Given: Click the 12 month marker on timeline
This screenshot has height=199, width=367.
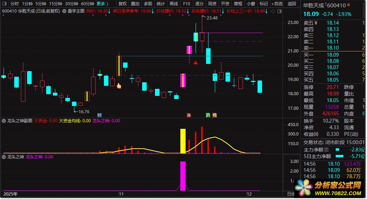Looking at the screenshot, I should [249, 194].
